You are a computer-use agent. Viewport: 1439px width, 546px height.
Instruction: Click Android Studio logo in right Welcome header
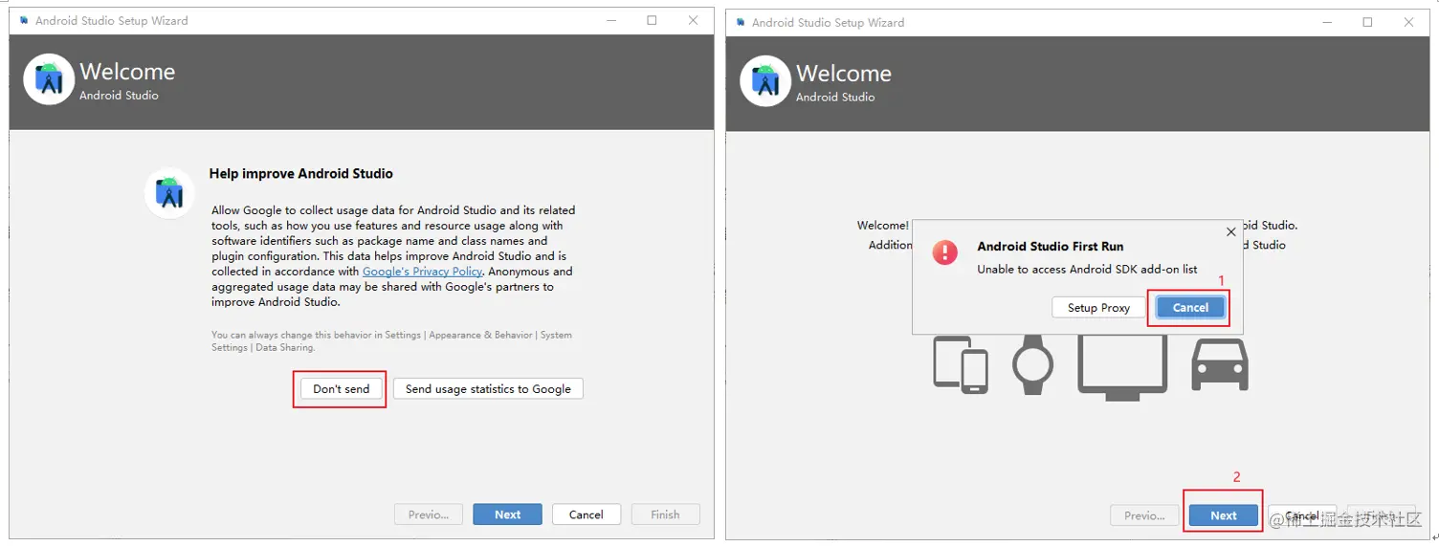click(765, 81)
